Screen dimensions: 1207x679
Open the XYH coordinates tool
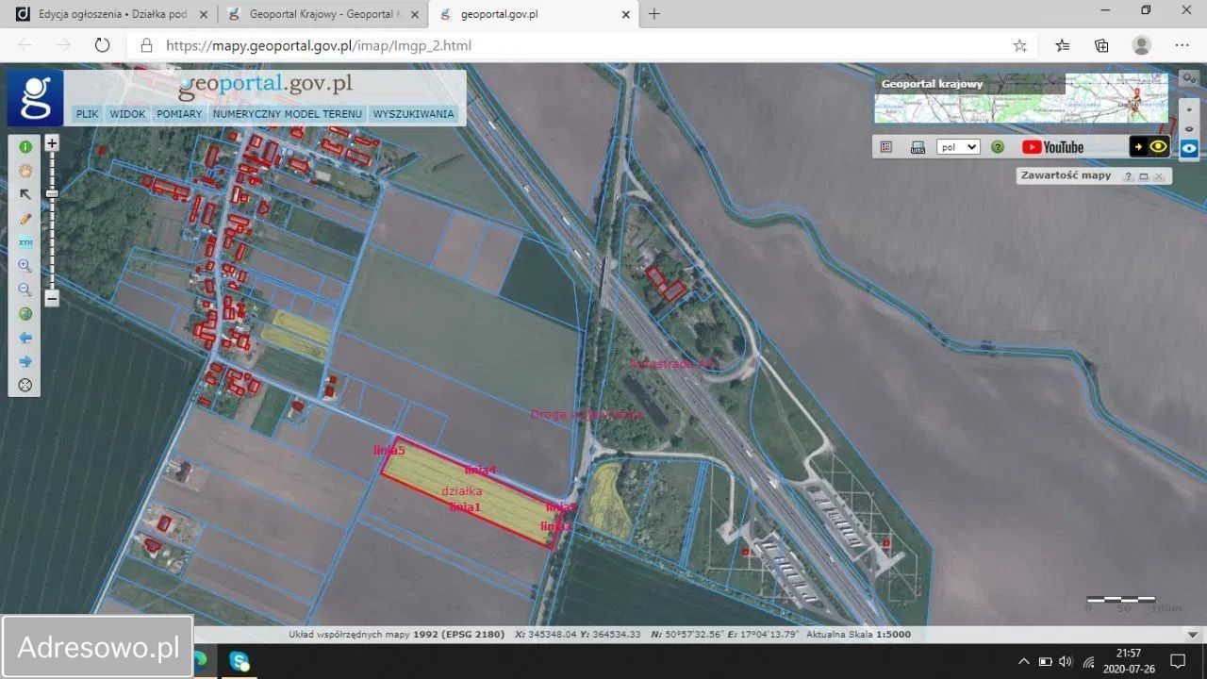[25, 242]
